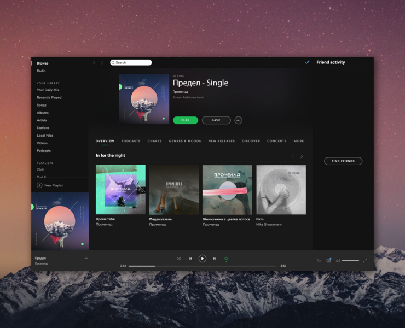Screen dimensions: 405x328
Task: Toggle shuffle playback
Action: (178, 259)
